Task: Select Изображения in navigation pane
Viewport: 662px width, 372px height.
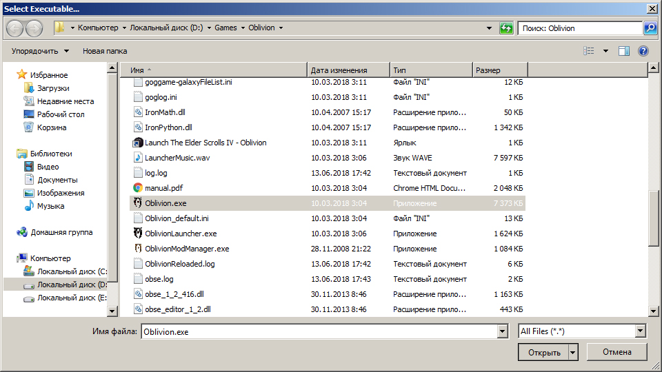Action: click(61, 193)
